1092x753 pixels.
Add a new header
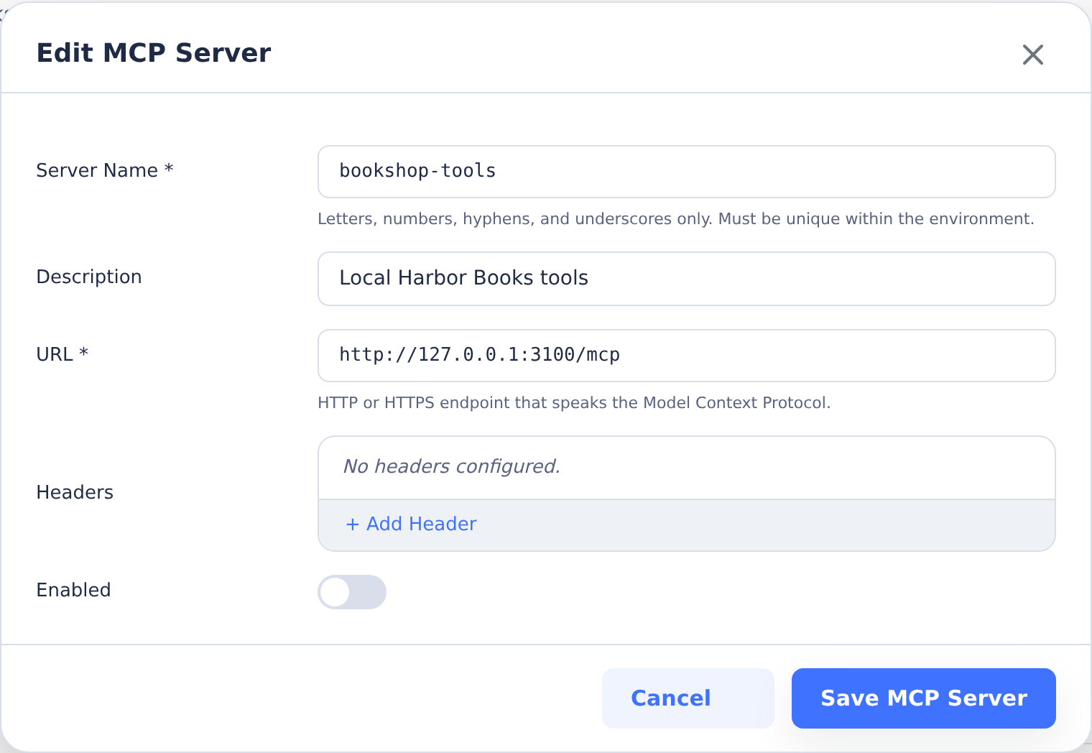[411, 524]
